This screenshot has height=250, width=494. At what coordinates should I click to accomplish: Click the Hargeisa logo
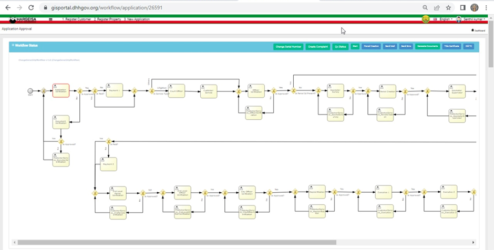click(x=23, y=19)
